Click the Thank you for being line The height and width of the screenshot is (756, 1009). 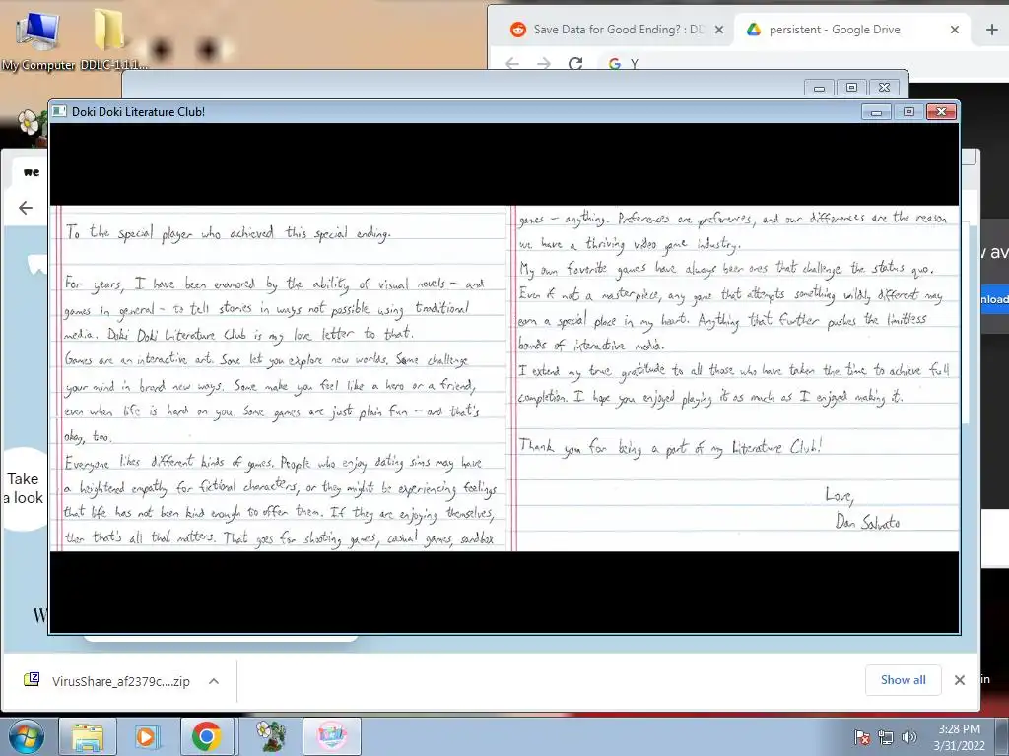point(670,446)
